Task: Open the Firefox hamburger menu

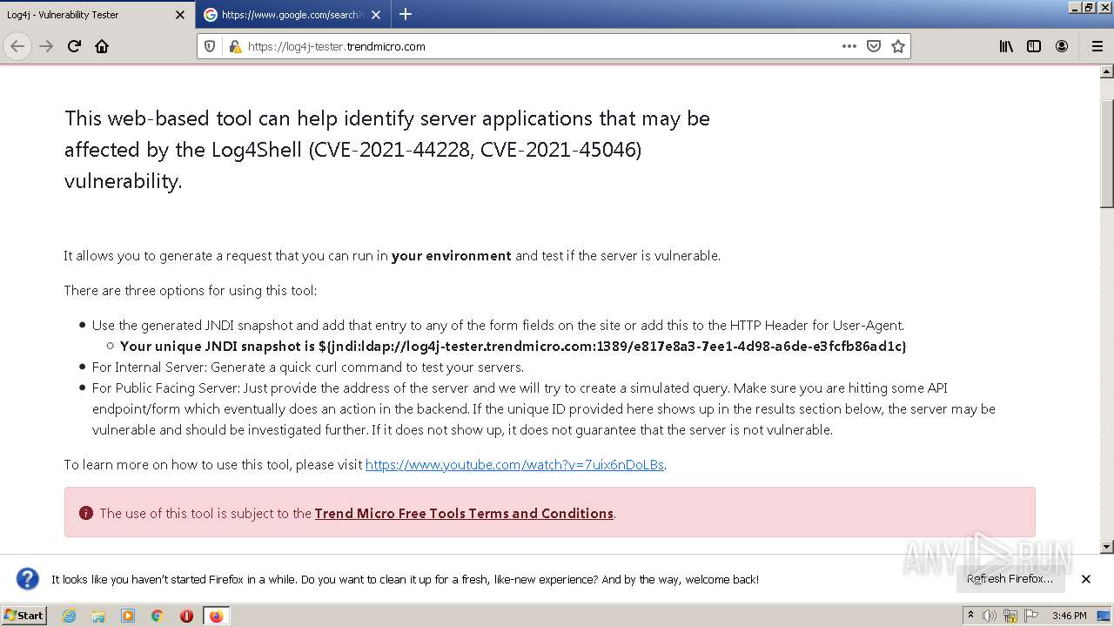Action: [x=1097, y=46]
